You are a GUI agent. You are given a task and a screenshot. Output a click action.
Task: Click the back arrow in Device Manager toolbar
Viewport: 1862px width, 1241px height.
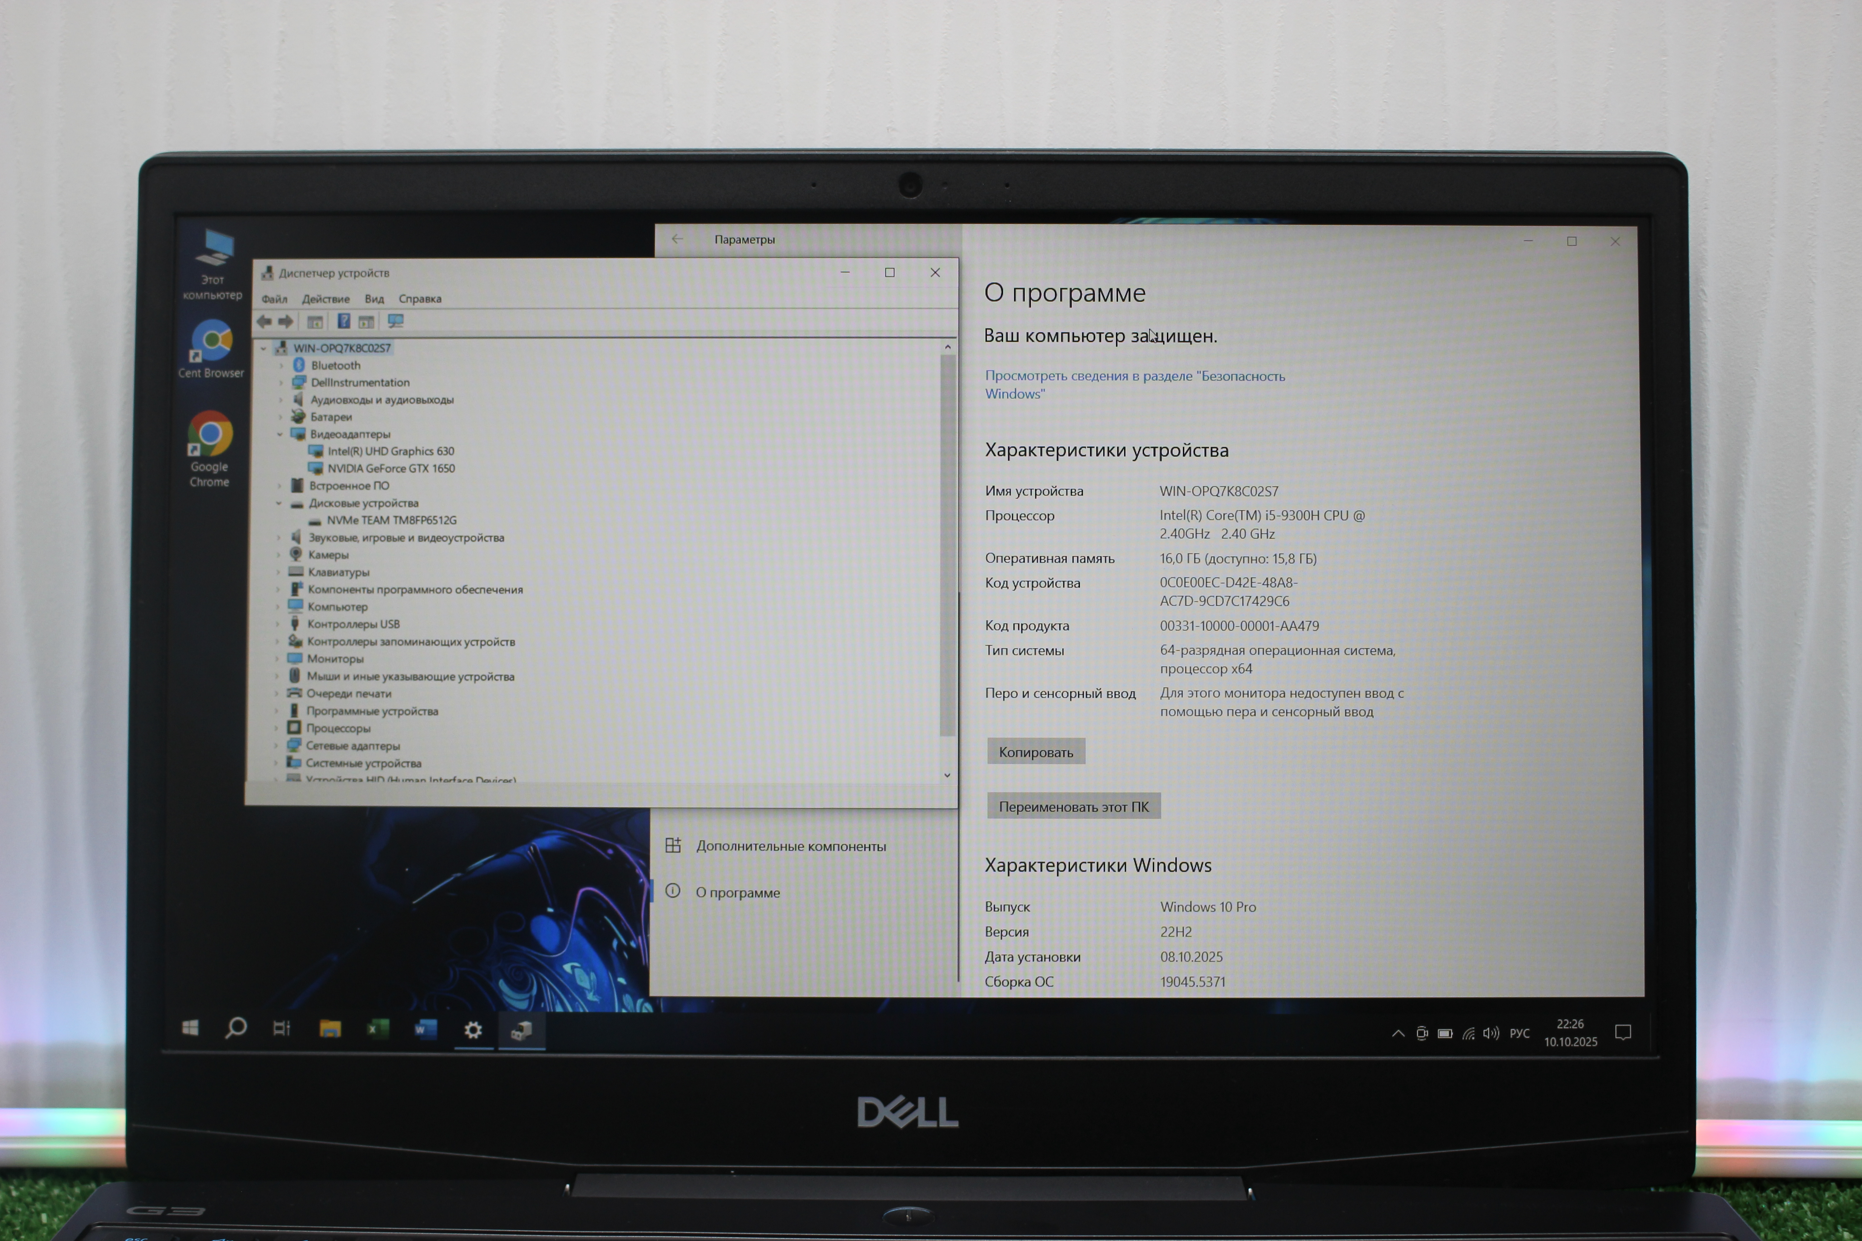point(264,321)
